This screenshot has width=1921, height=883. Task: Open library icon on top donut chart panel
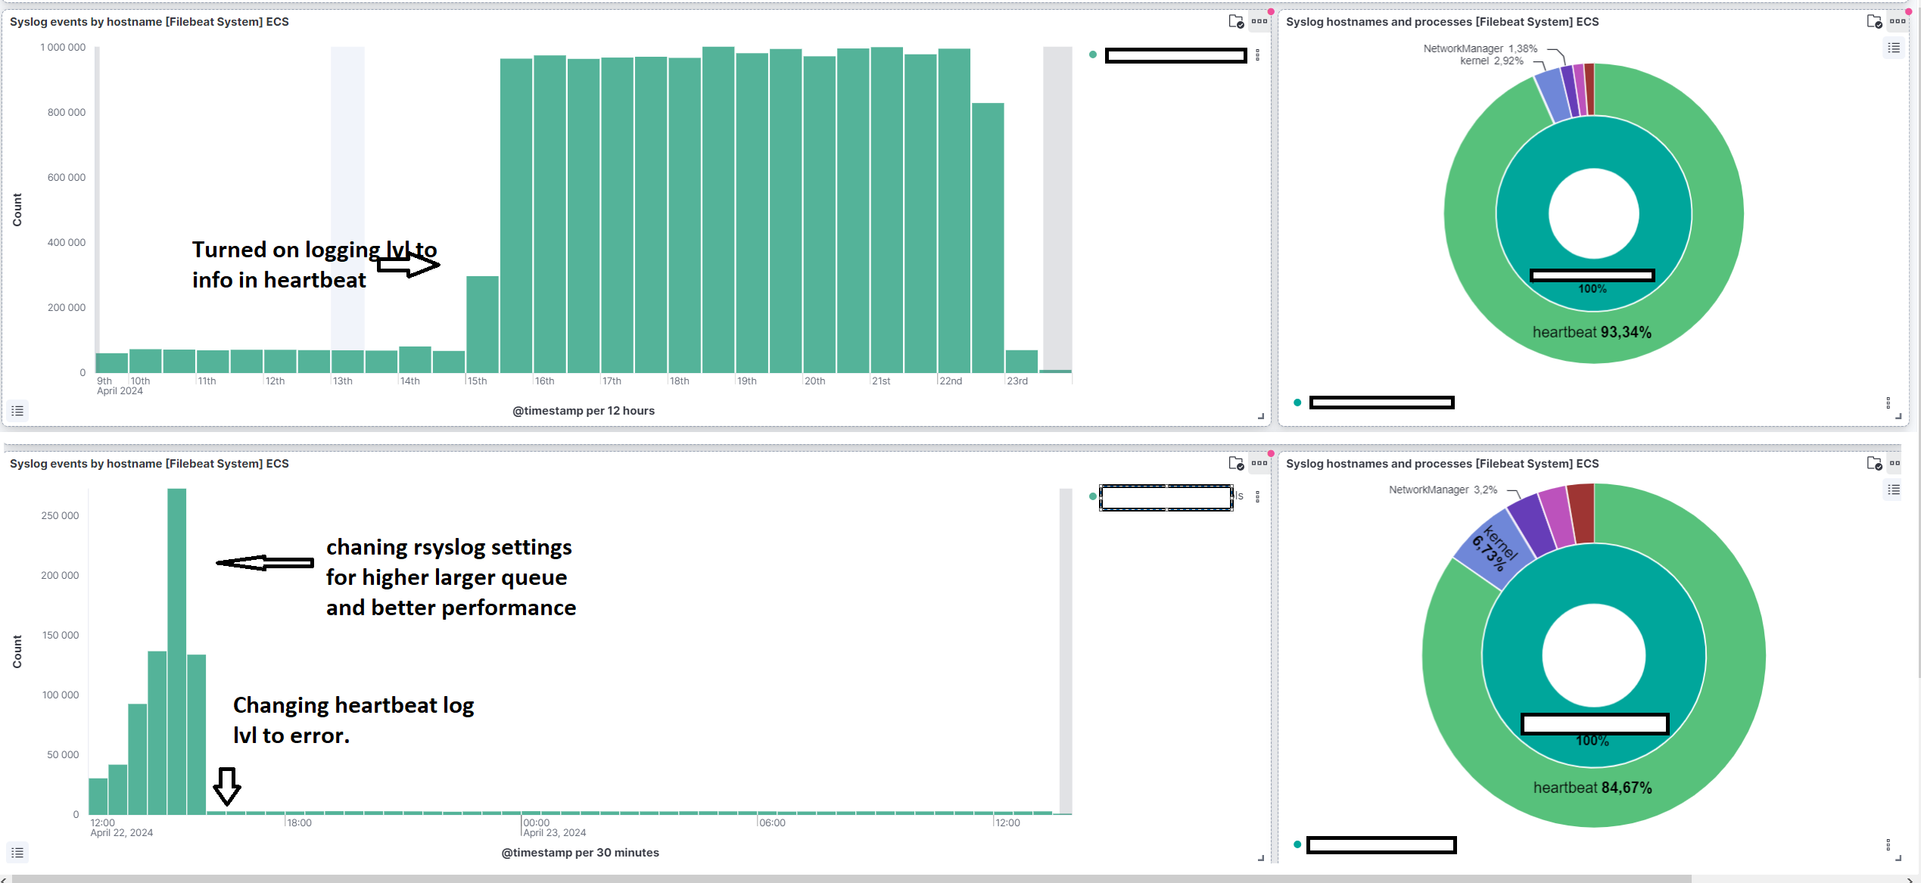1874,21
